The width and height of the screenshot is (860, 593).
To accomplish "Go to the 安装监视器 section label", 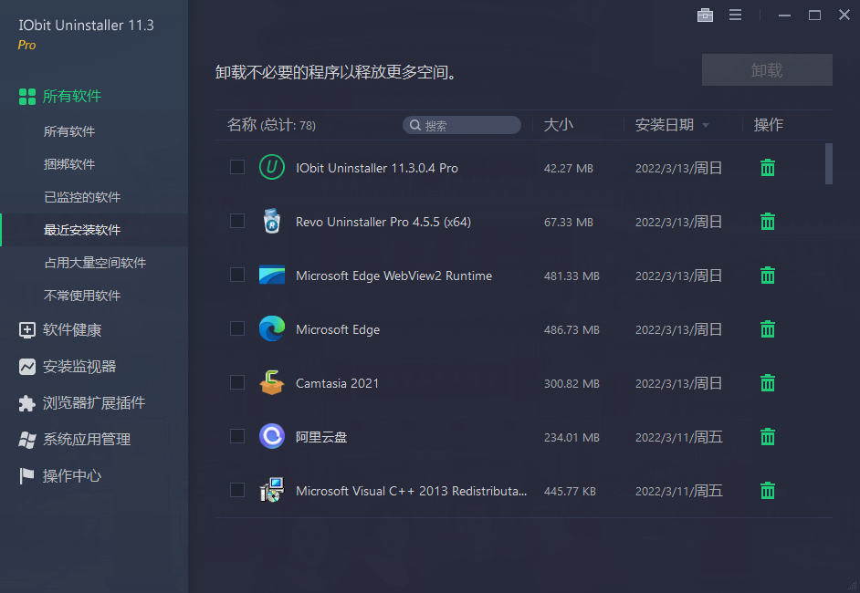I will pos(79,367).
